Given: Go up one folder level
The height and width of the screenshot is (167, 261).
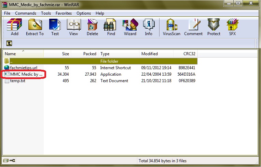Looking at the screenshot, I should click(9, 43).
